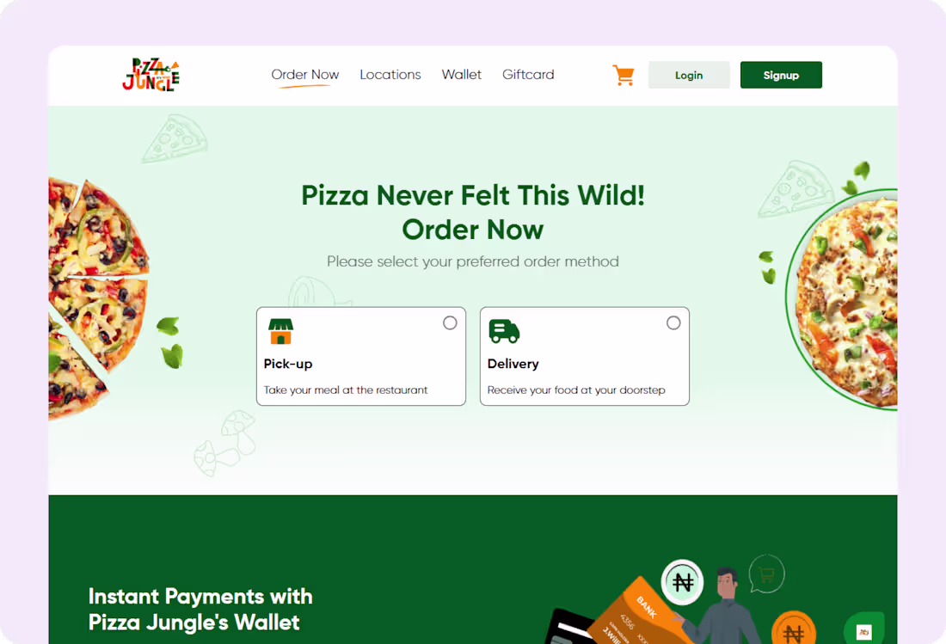
Task: Click the Delivery truck icon
Action: point(504,331)
